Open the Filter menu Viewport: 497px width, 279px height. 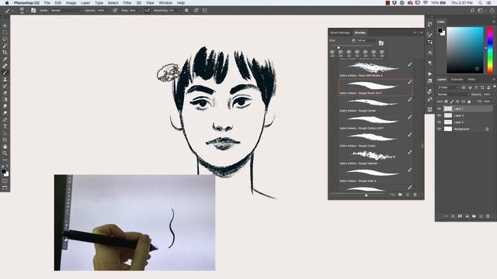127,3
